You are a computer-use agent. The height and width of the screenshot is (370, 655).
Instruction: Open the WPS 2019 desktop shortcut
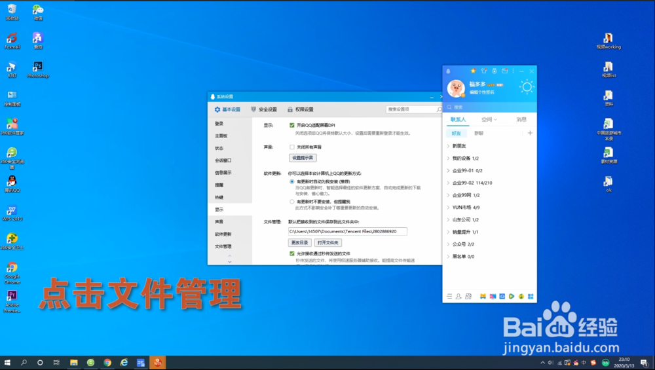point(12,213)
